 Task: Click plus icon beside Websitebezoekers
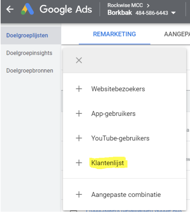click(x=79, y=89)
